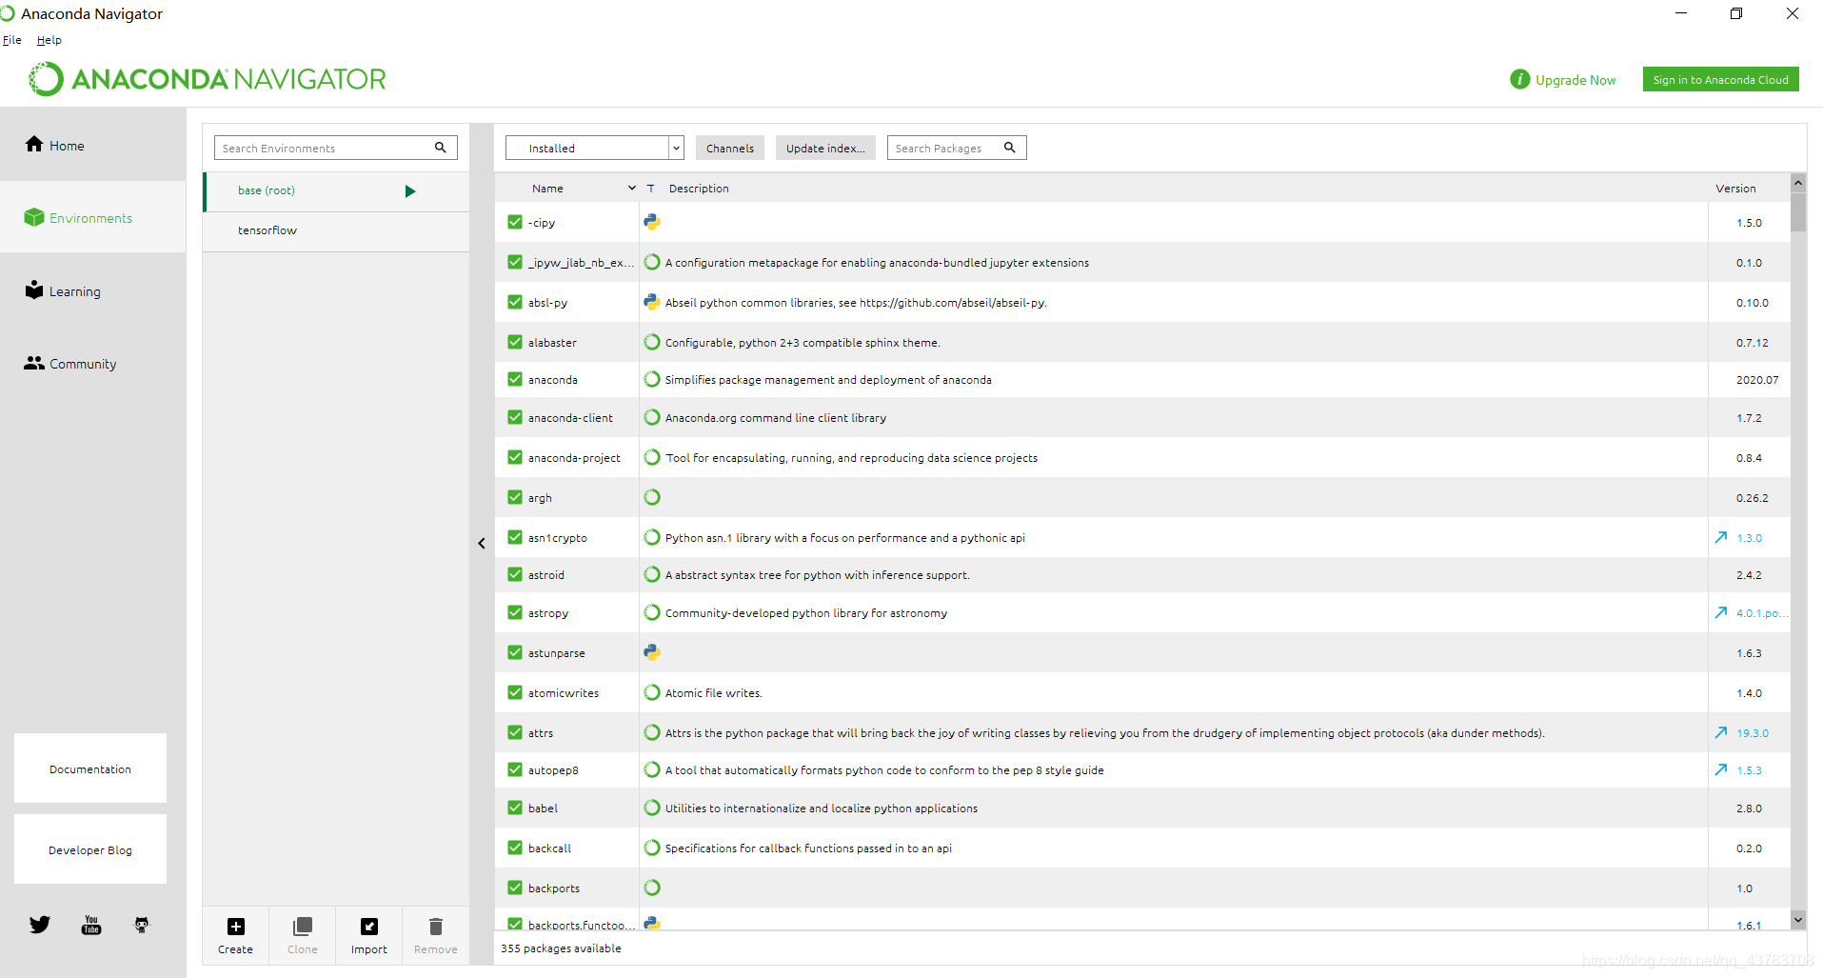Image resolution: width=1823 pixels, height=978 pixels.
Task: Open the Twitter social icon
Action: pos(40,925)
